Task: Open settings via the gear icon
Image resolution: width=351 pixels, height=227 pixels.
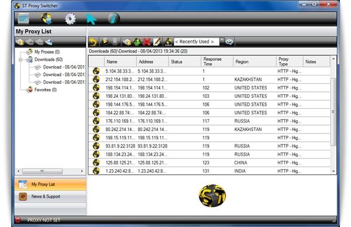Action: pos(70,19)
